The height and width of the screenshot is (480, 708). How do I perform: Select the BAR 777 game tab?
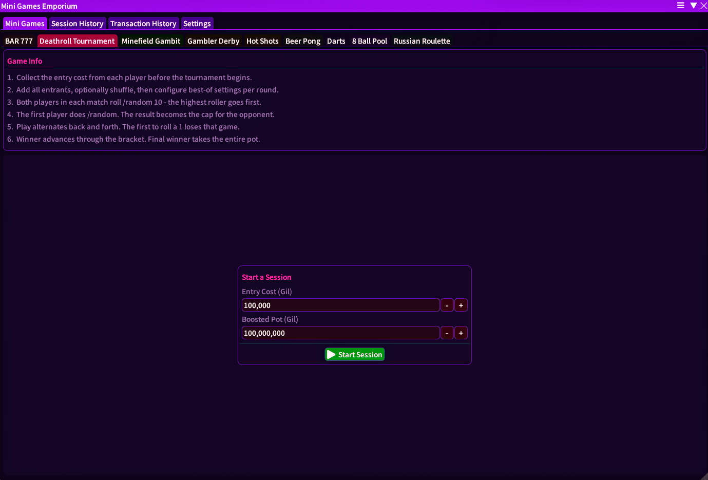click(19, 41)
